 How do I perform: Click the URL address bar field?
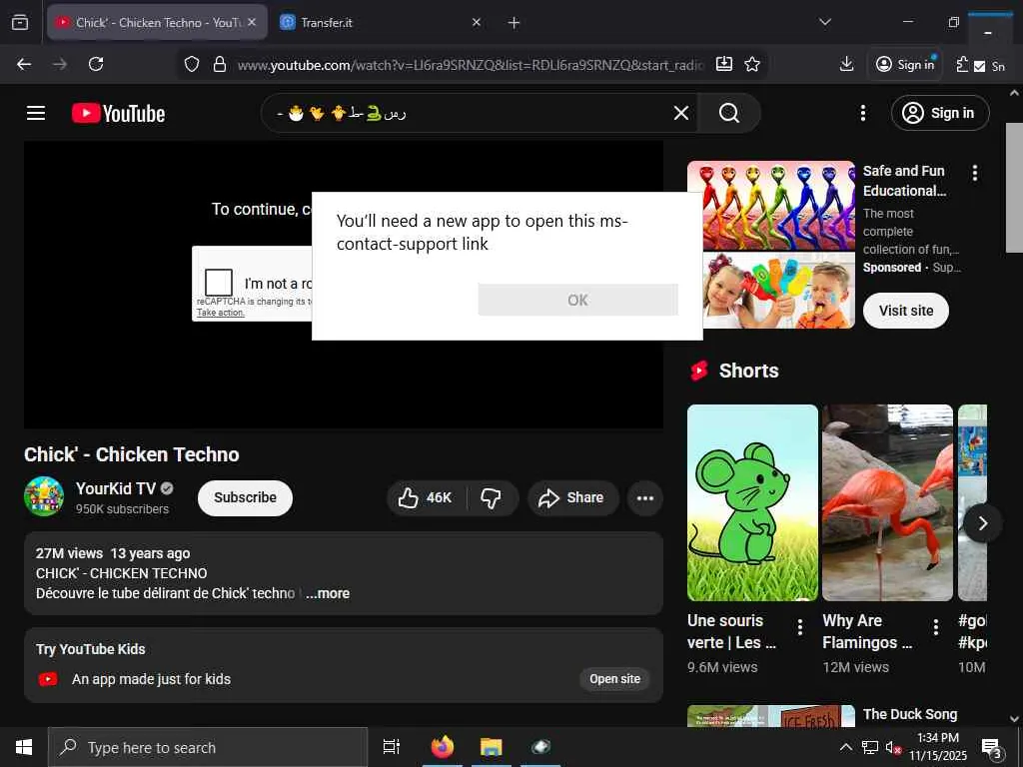470,65
